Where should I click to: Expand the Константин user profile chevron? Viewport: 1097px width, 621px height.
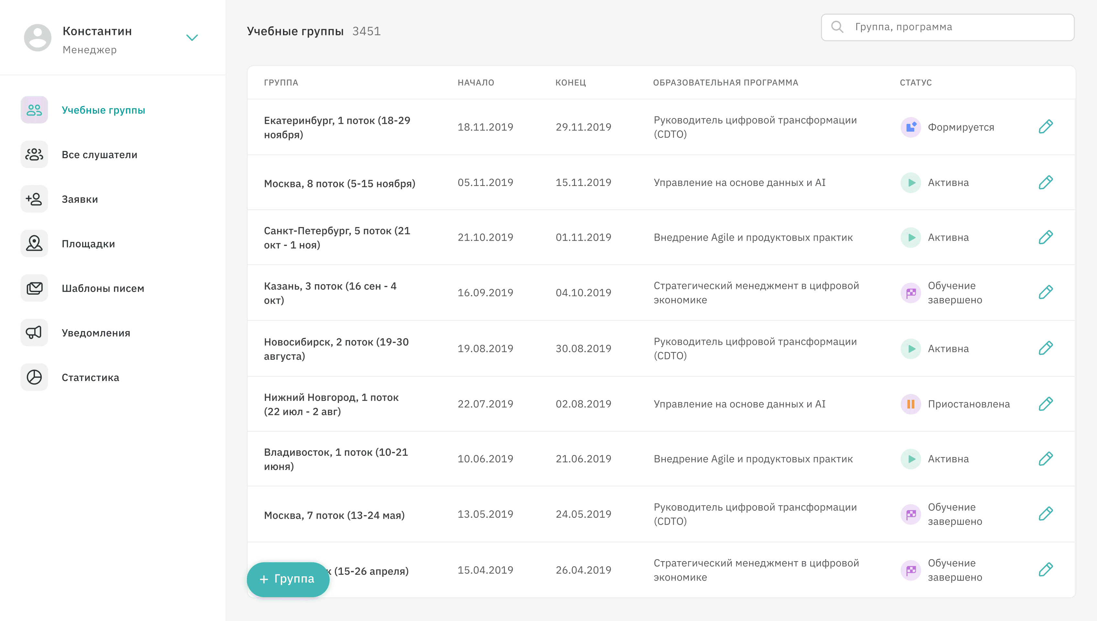click(x=192, y=38)
